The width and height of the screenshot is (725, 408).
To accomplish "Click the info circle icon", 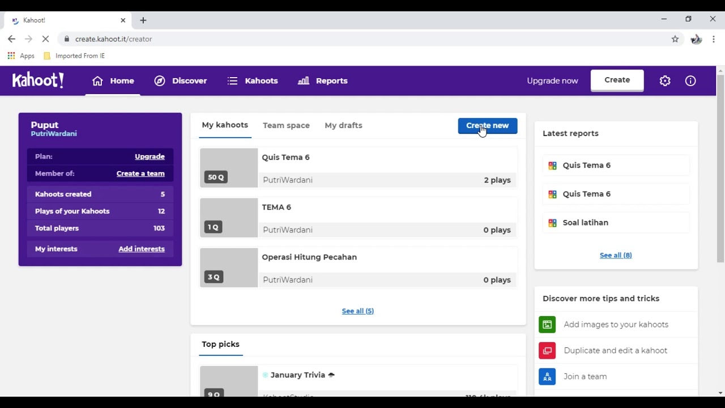I will [690, 80].
